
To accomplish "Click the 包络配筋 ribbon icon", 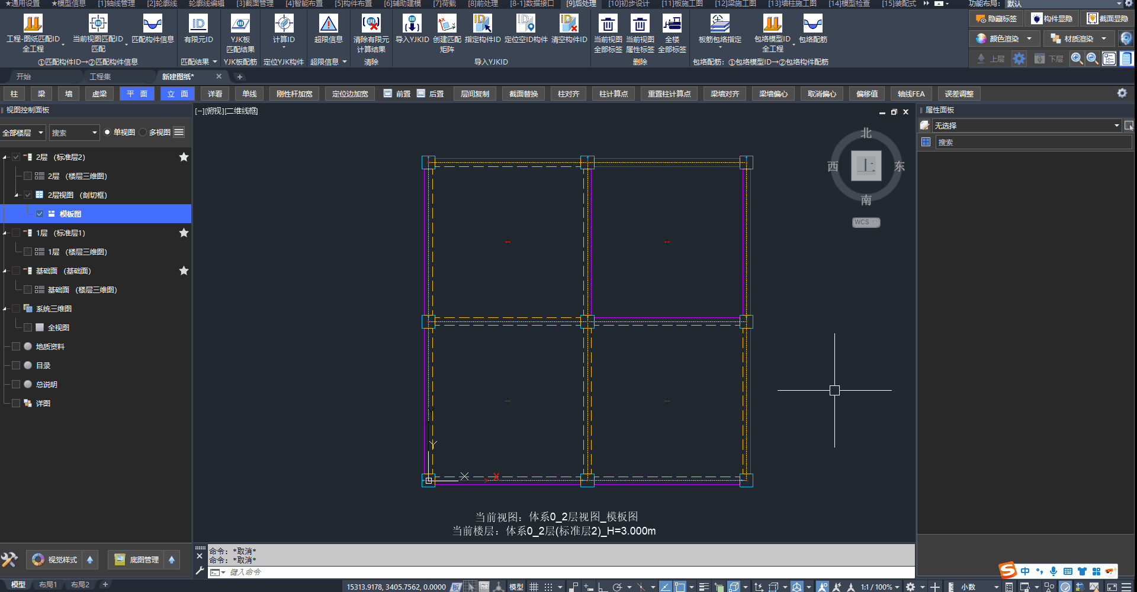I will (x=812, y=24).
